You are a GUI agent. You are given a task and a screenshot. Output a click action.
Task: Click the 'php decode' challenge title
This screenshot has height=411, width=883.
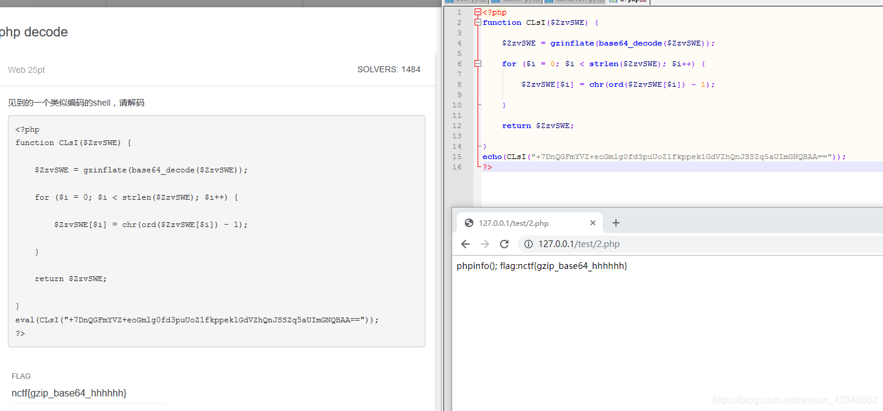coord(33,32)
